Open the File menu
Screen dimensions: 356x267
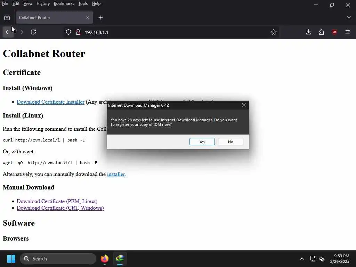[x=5, y=3]
